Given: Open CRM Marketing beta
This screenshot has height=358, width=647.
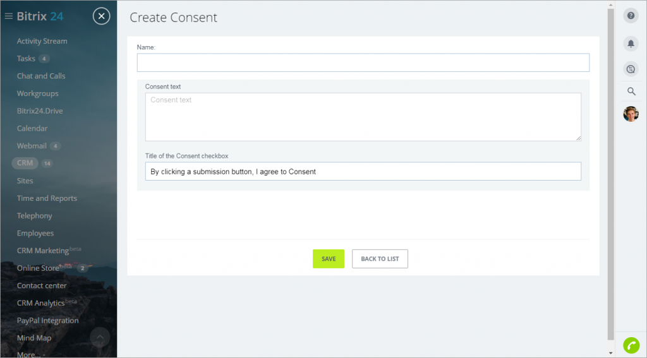Looking at the screenshot, I should point(49,251).
